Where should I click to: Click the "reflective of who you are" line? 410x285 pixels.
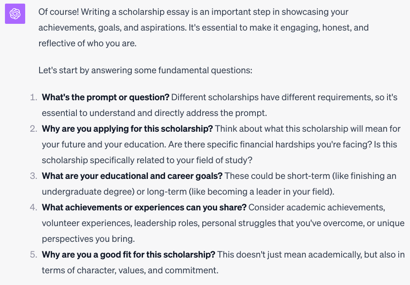[87, 43]
